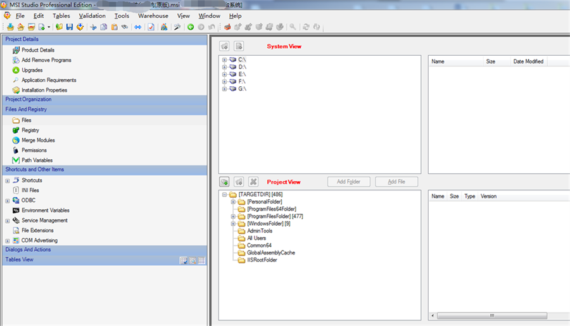Expand the [ProgramFilesFolder] tree node
Image resolution: width=570 pixels, height=326 pixels.
(x=233, y=216)
